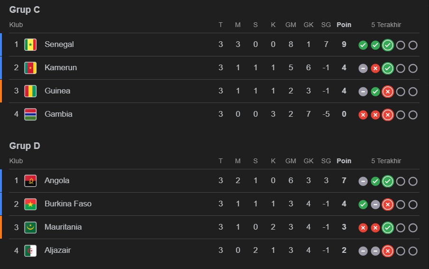The height and width of the screenshot is (269, 429).
Task: Click the Poin column header in Grup C
Action: pos(344,25)
